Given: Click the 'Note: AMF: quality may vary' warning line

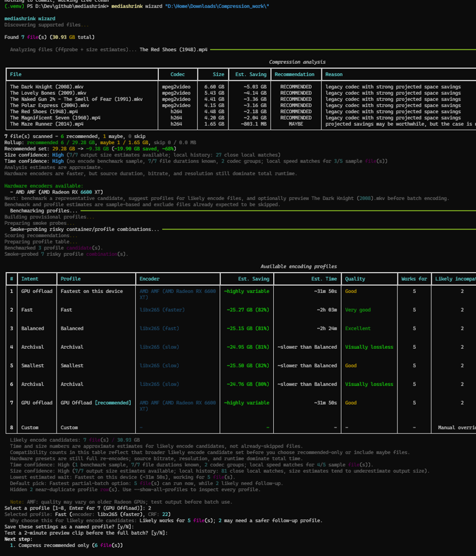Looking at the screenshot, I should (x=121, y=502).
